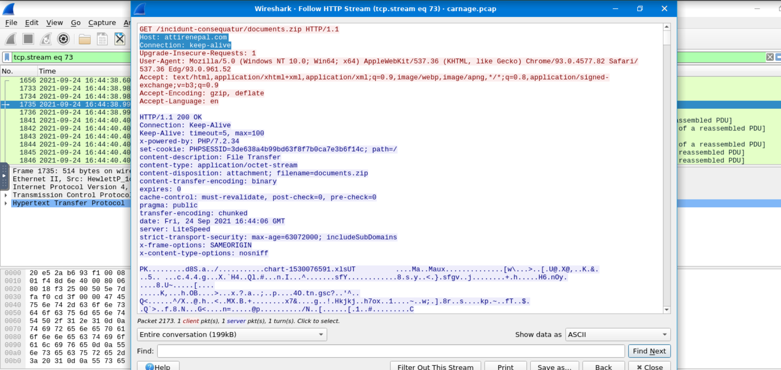Viewport: 781px width, 370px height.
Task: Click the HTTP/1.1 200 OK response line
Action: [171, 117]
